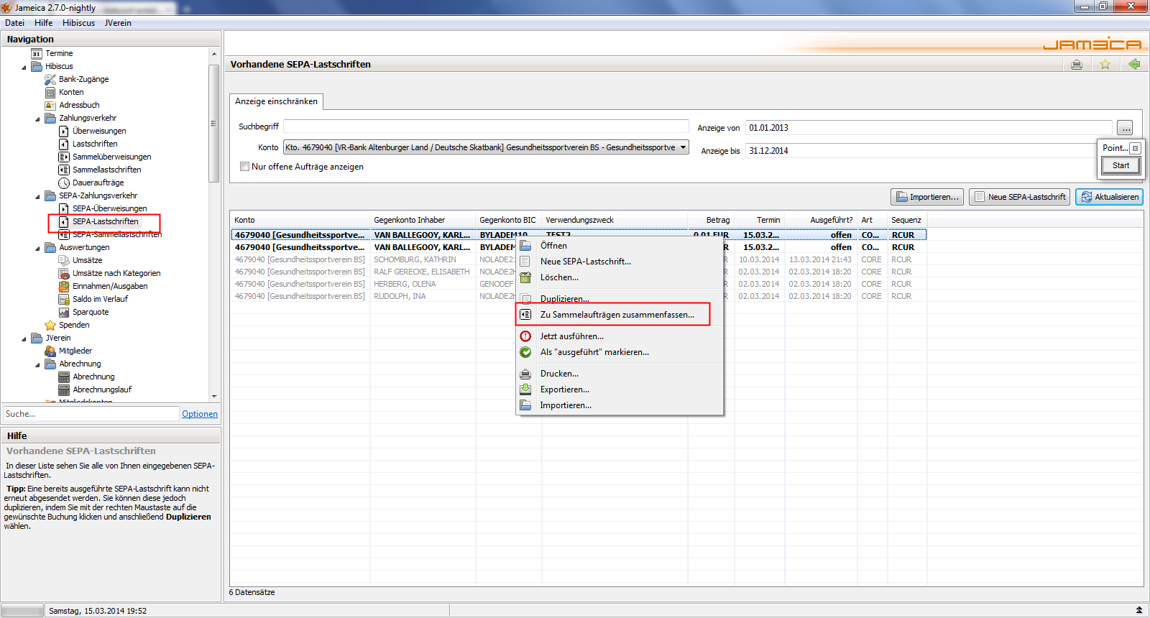Collapse the Auswertungen tree node

click(x=37, y=248)
